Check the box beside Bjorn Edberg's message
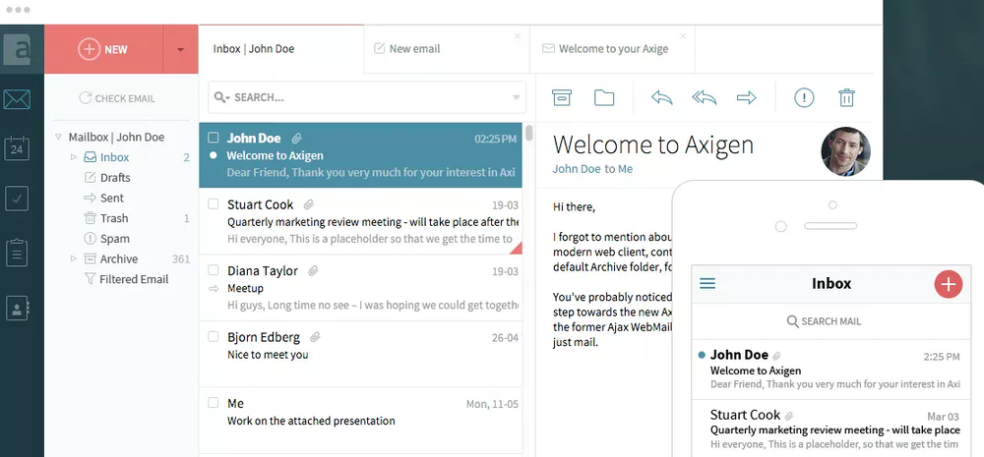Viewport: 984px width, 457px height. pos(213,336)
